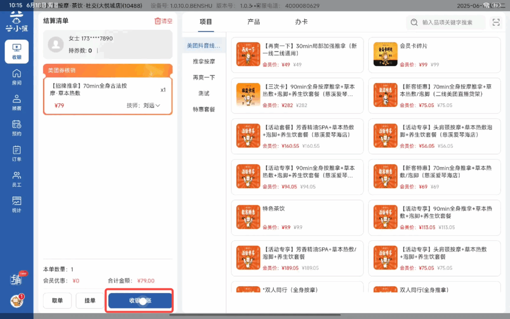Add 【活动套餐】芳香精油SPA ¥160.55 item
The image size is (510, 319).
(x=297, y=136)
